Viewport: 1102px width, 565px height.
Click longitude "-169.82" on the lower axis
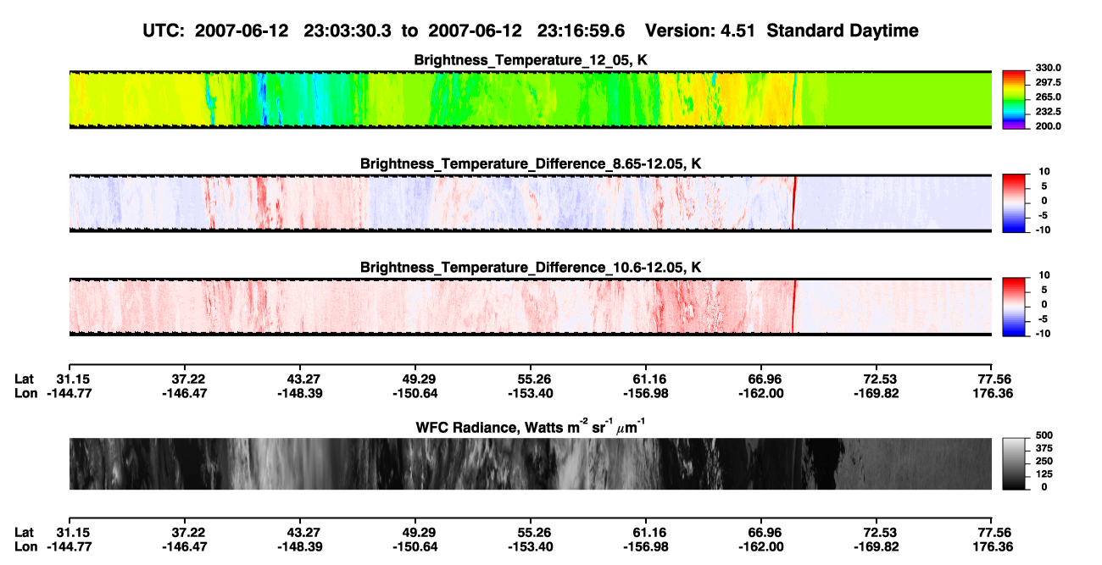[877, 548]
